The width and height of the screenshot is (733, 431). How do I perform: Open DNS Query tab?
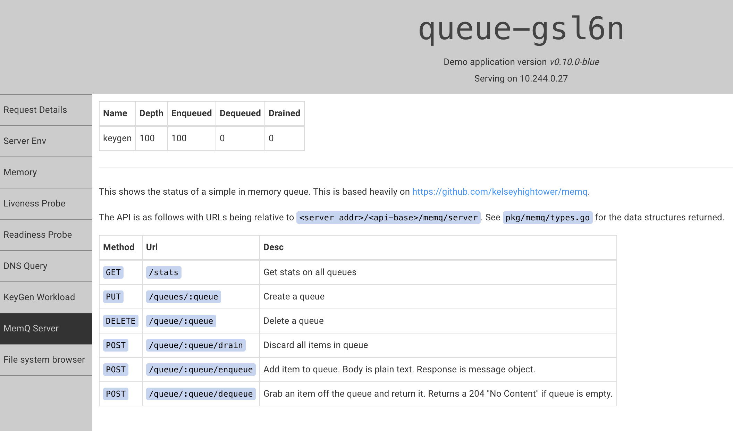pyautogui.click(x=46, y=266)
